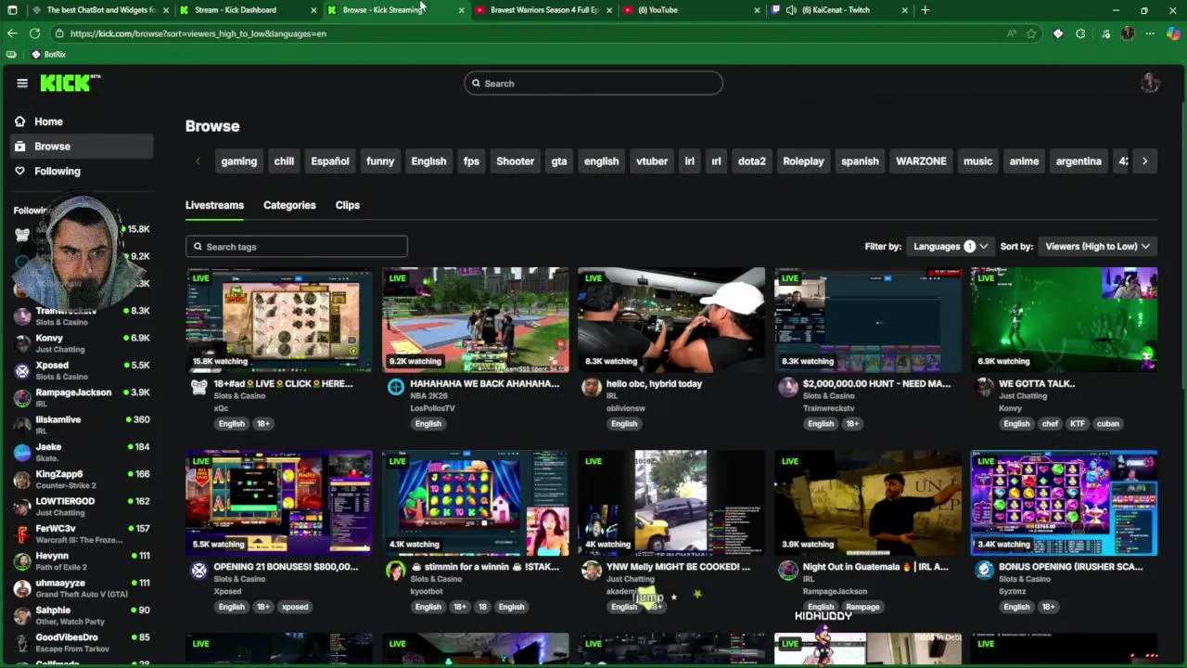Open the user profile avatar menu

click(1150, 83)
